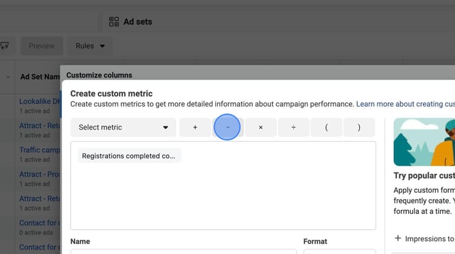Viewport: 455px width, 254px height.
Task: Open the Attract - Pros ad set link
Action: coord(40,174)
